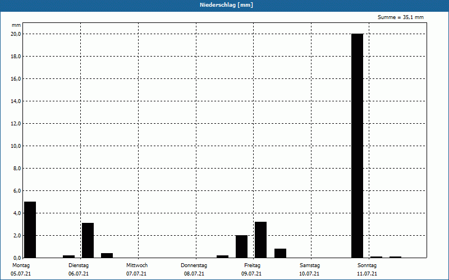This screenshot has width=449, height=280.
Task: Click the '14,0' y-axis value
Action: 16,101
